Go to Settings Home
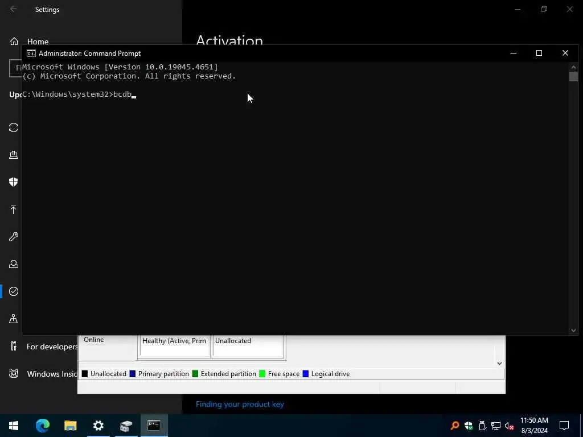The height and width of the screenshot is (437, 583). [x=31, y=41]
